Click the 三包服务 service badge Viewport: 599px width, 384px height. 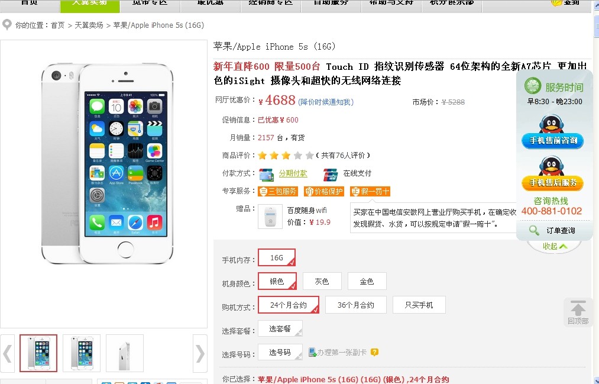coord(278,192)
